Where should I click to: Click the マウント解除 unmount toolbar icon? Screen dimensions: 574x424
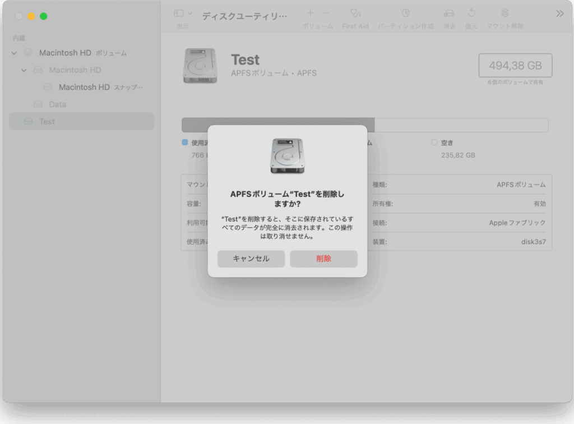(x=504, y=13)
